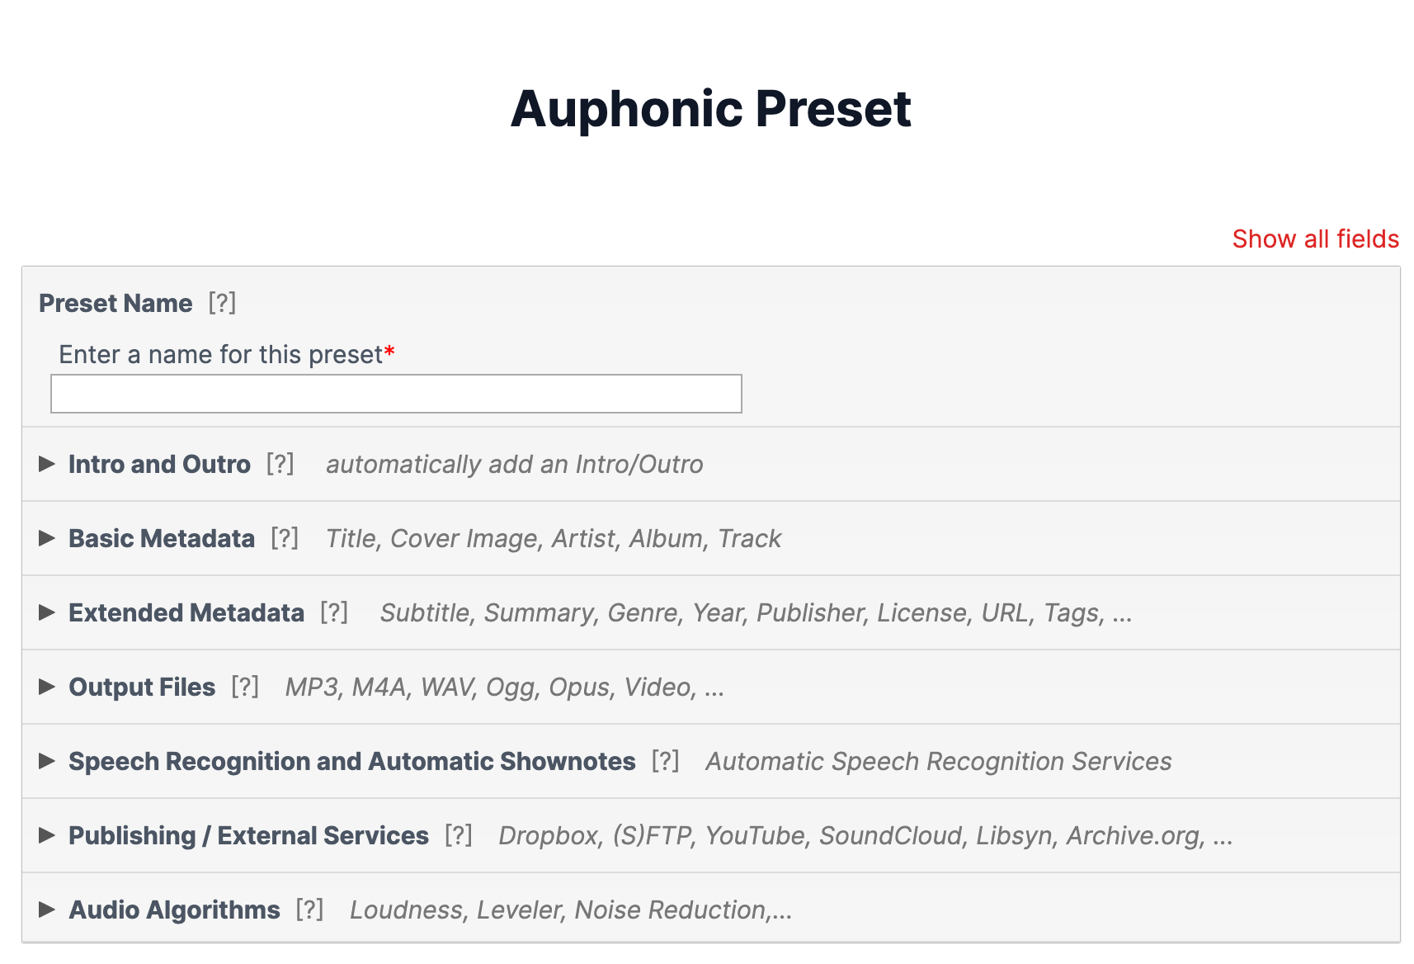Open the Output Files section heading

(142, 687)
